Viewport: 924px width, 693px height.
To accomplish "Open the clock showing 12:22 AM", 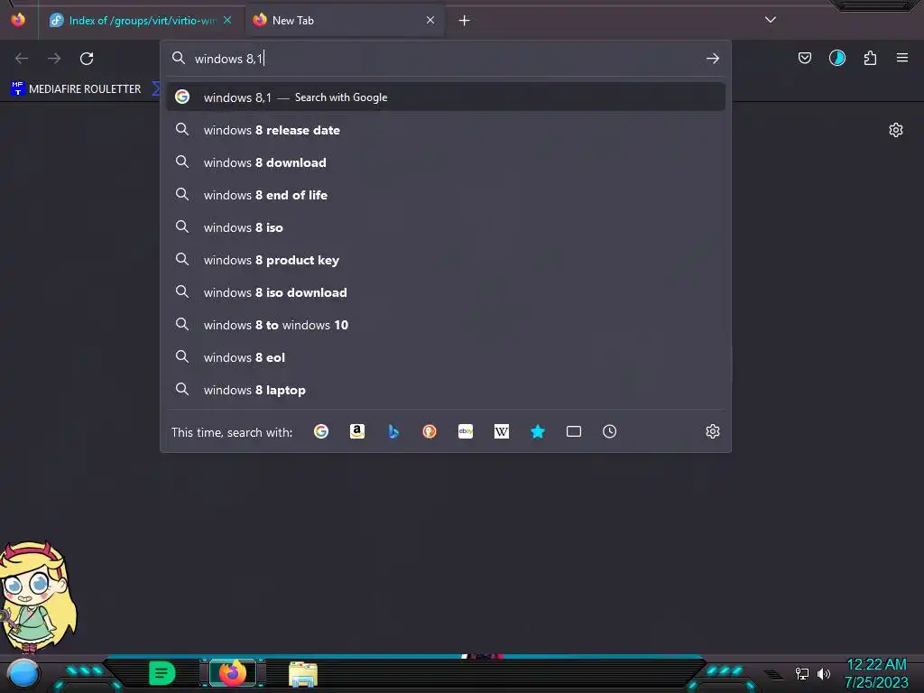I will [876, 673].
